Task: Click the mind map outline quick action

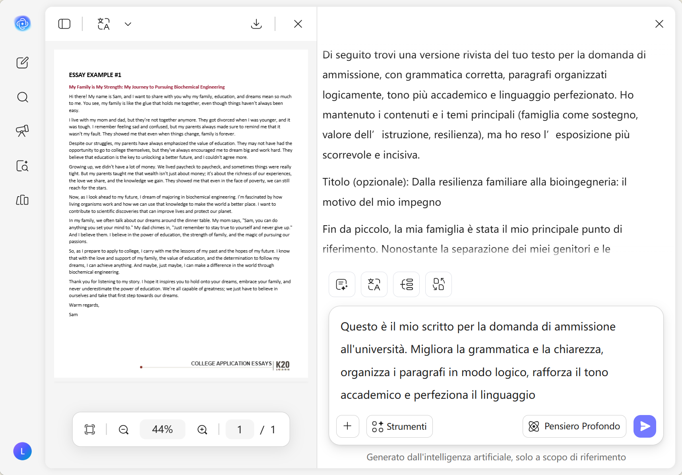Action: coord(406,284)
